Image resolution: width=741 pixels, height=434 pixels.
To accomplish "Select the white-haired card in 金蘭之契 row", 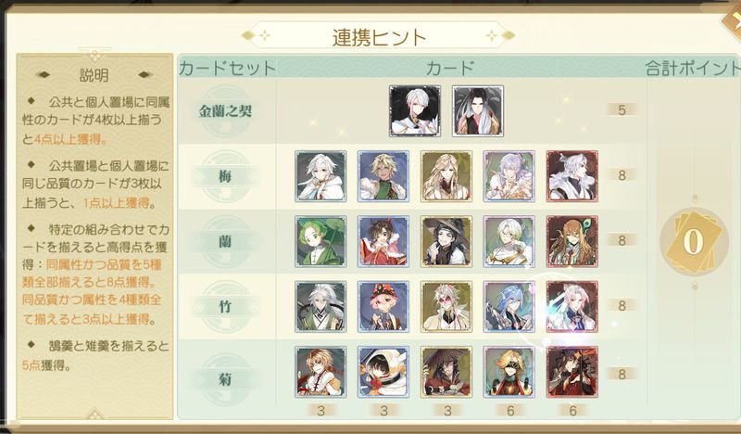I will 415,111.
